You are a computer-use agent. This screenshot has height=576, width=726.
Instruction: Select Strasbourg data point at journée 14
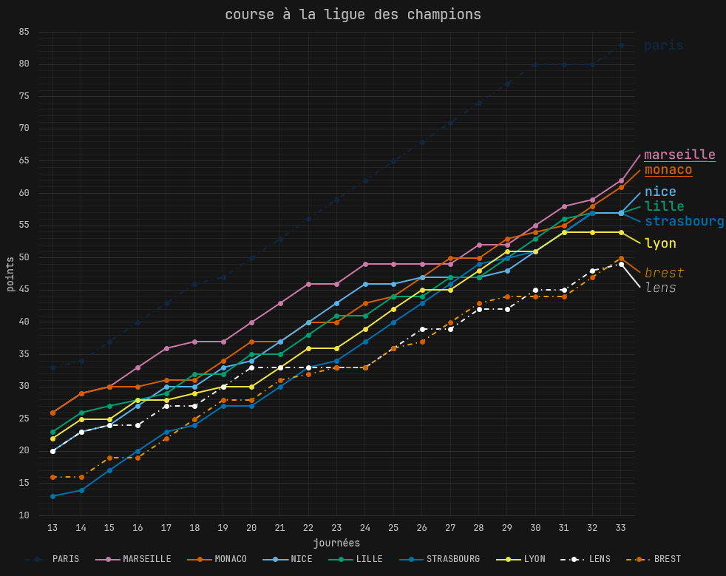click(x=81, y=490)
